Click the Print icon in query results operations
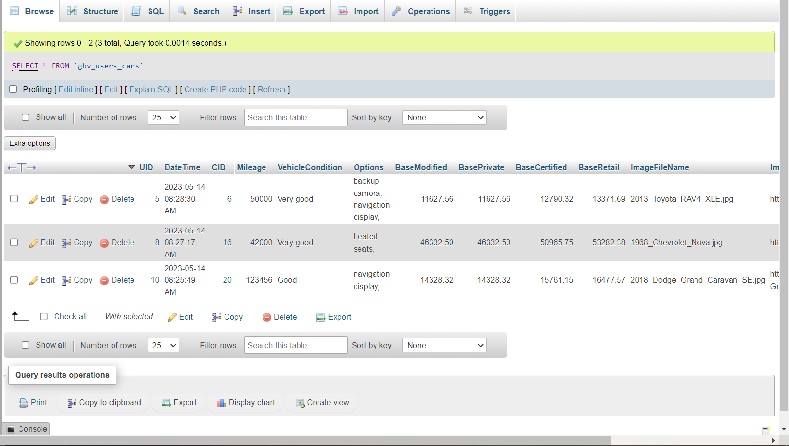 click(23, 403)
